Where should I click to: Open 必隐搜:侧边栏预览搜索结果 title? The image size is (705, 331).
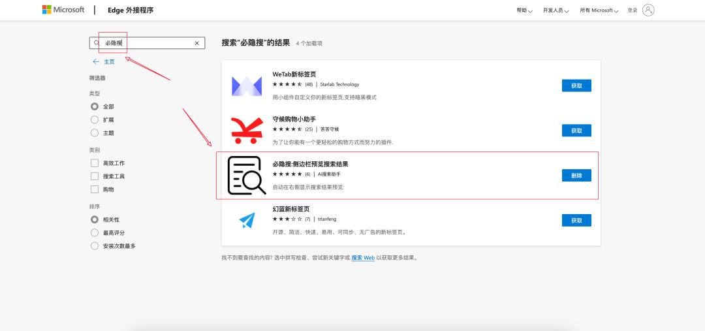tap(310, 164)
